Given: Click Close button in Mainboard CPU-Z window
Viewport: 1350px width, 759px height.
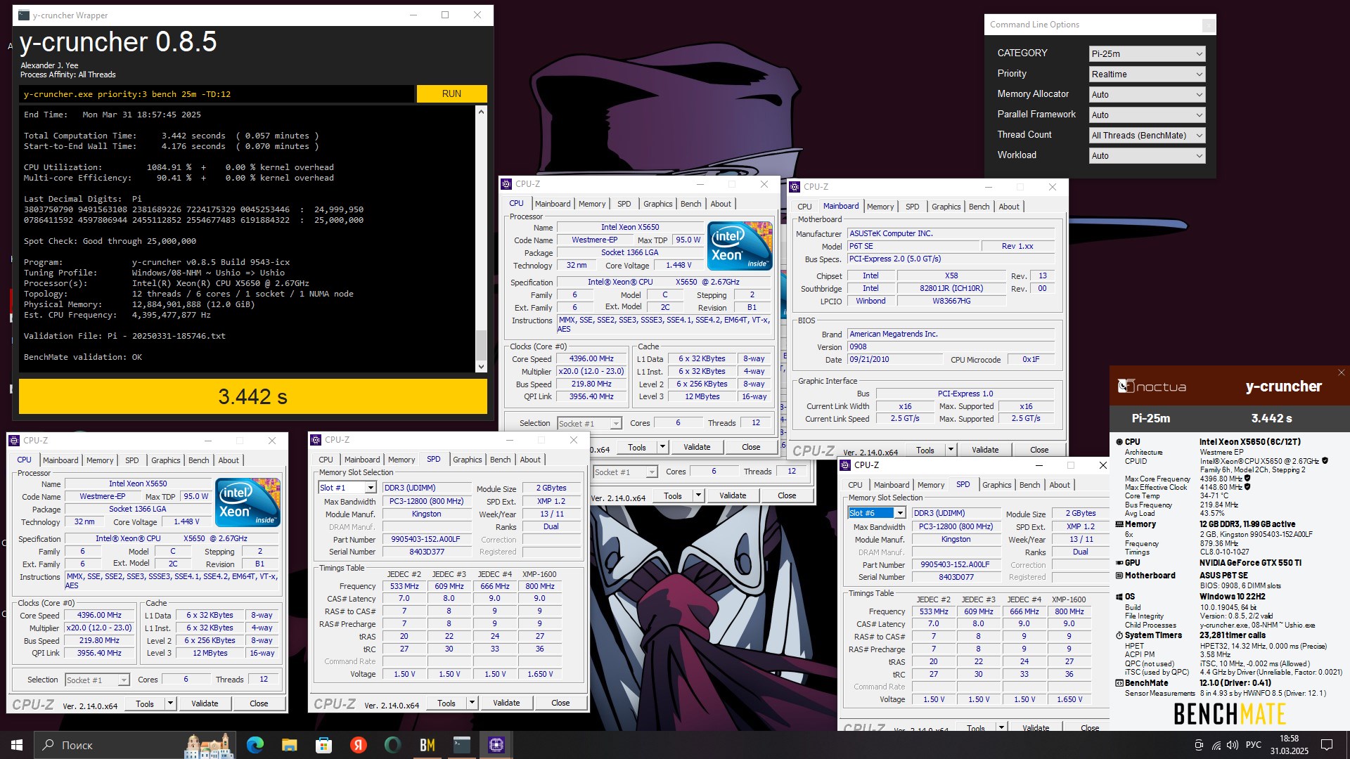Looking at the screenshot, I should pos(1039,450).
